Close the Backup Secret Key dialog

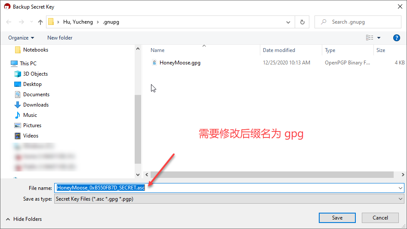click(x=400, y=7)
